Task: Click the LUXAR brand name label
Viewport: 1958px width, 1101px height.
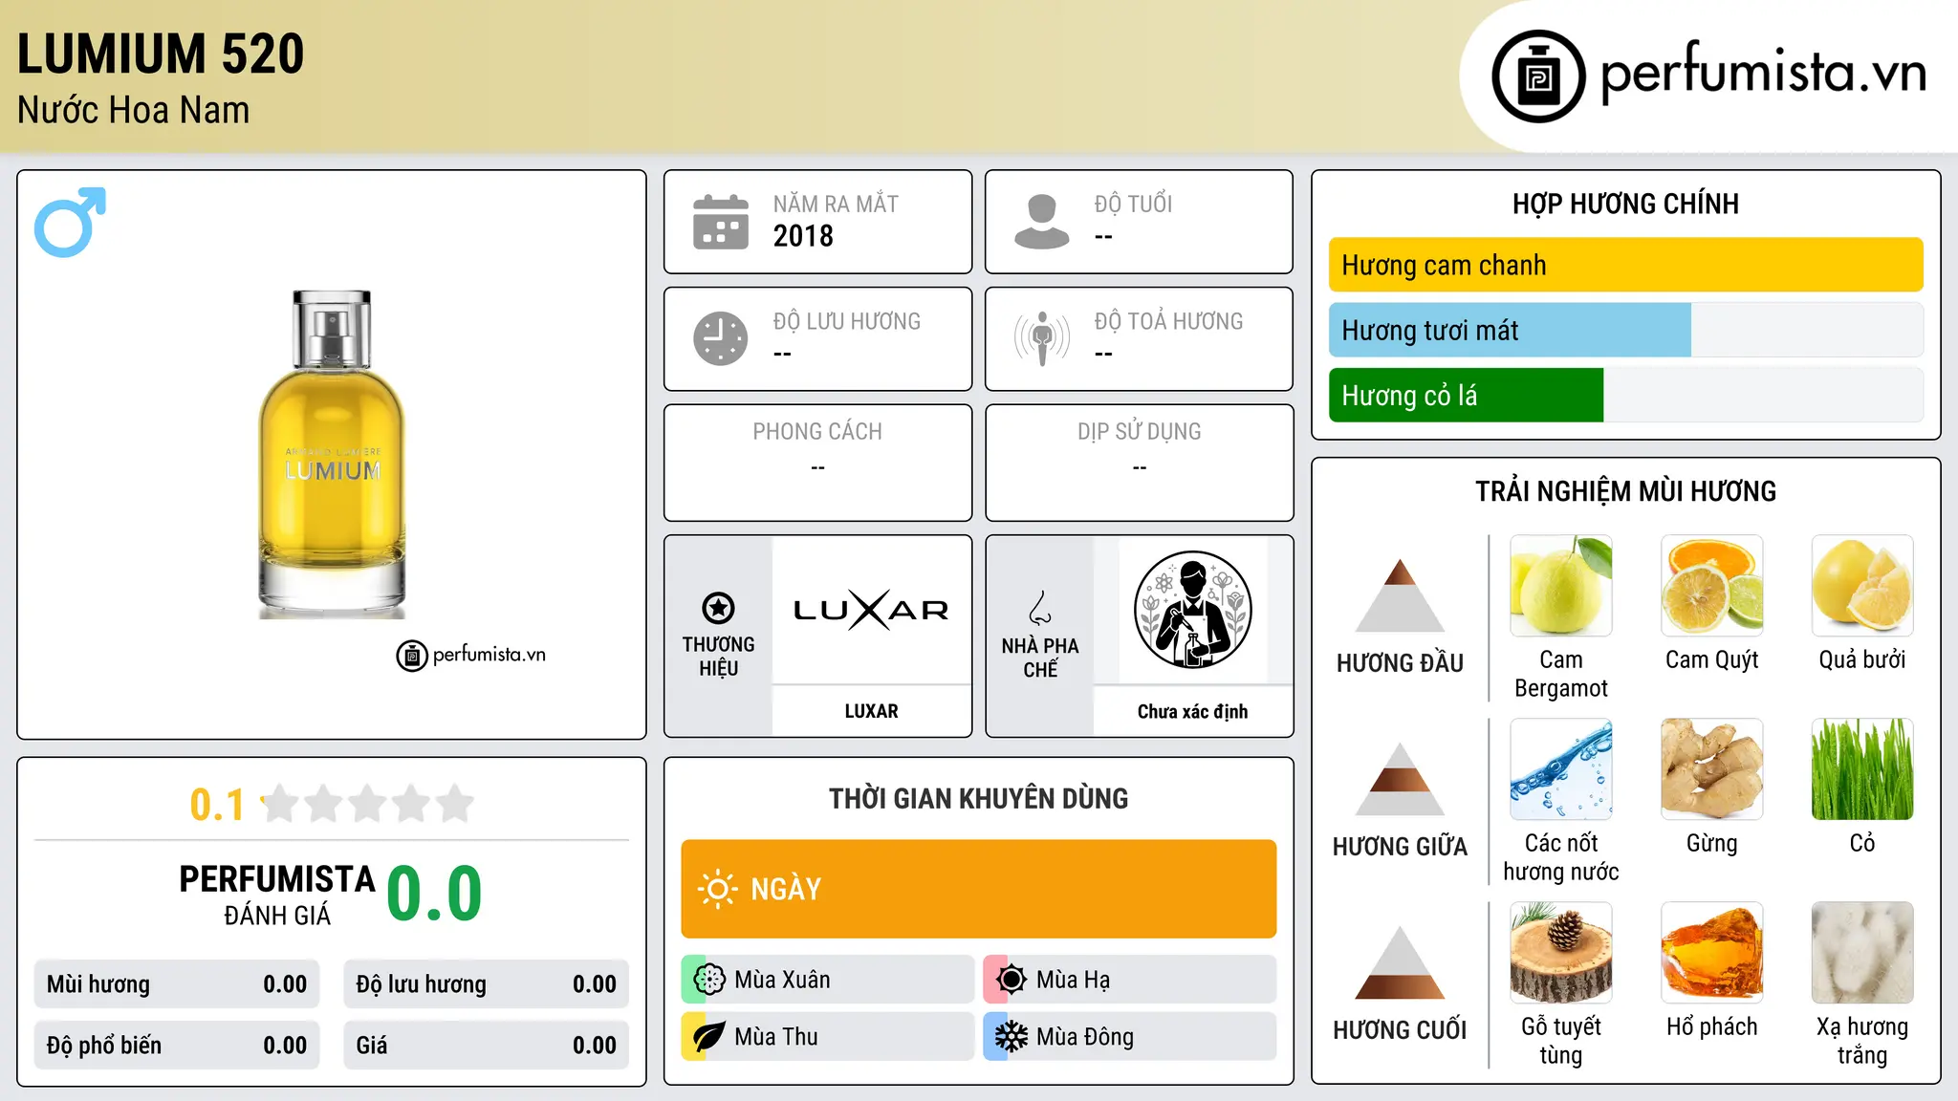Action: [x=871, y=711]
